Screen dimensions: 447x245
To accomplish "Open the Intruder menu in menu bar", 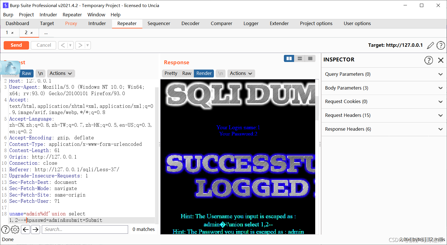I will [x=48, y=15].
